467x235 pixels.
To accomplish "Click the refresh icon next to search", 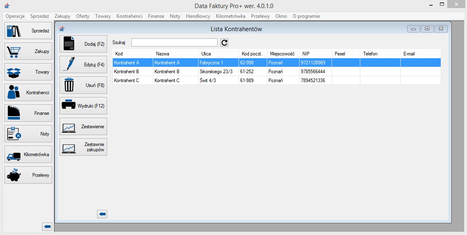I will coord(224,43).
